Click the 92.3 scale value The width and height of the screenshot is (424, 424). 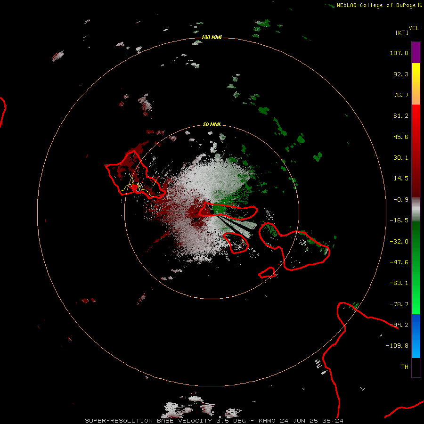pos(401,74)
